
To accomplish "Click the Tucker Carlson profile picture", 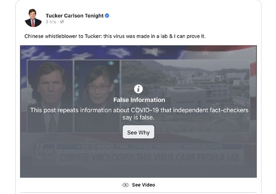I will (33, 17).
